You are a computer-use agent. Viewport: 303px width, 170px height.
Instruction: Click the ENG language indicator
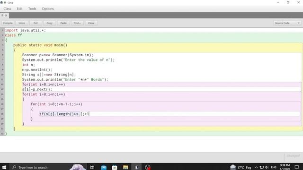click(274, 167)
